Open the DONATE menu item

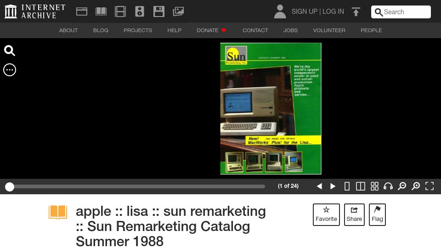pyautogui.click(x=211, y=30)
